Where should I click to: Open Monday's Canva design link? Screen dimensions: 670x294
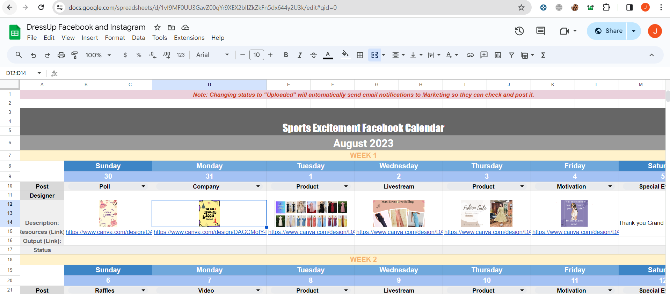(210, 232)
